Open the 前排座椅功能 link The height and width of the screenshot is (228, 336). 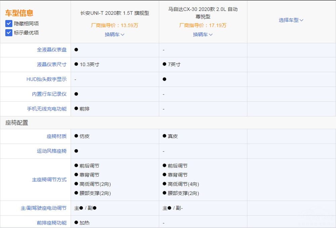pos(52,223)
